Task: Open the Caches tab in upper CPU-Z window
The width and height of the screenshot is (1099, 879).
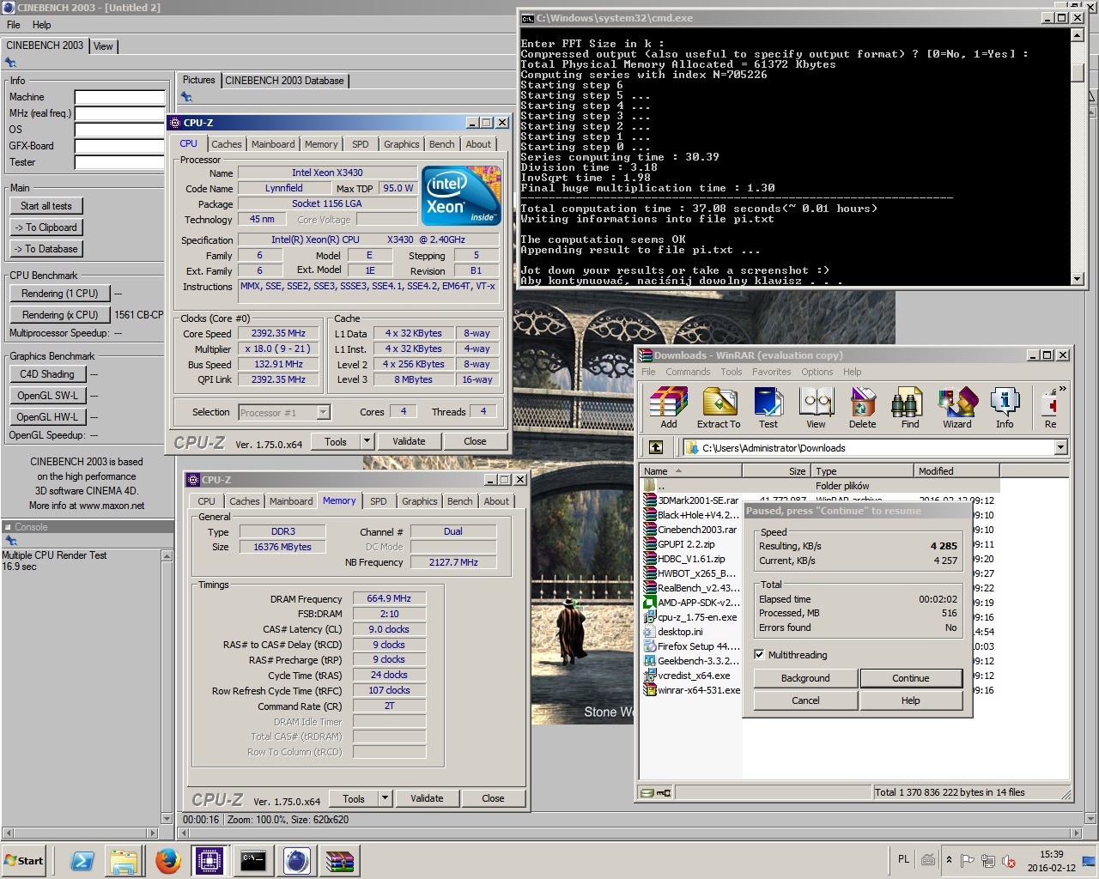Action: (x=227, y=144)
